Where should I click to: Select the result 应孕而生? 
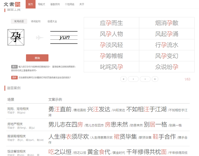click(111, 23)
